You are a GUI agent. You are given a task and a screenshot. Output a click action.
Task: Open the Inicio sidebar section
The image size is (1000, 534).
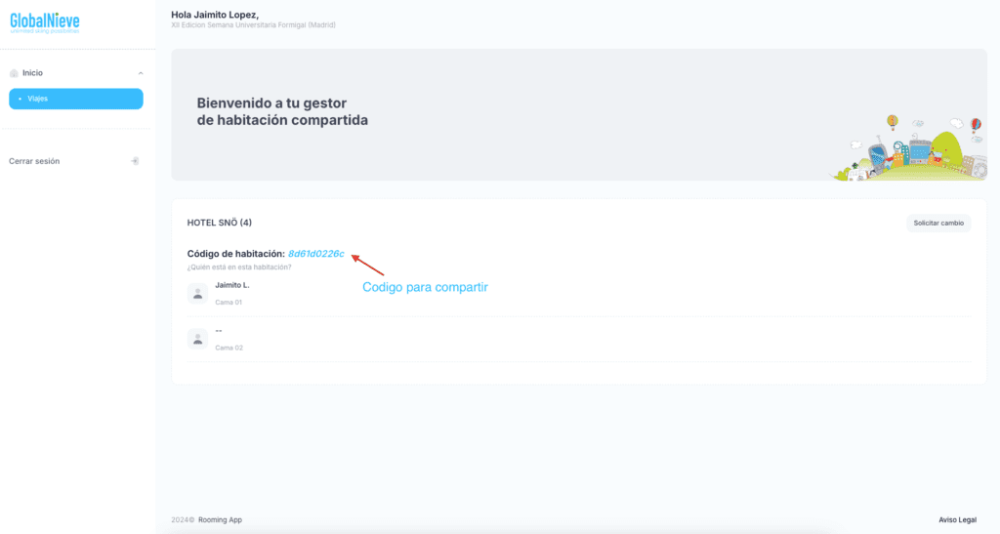pos(33,73)
